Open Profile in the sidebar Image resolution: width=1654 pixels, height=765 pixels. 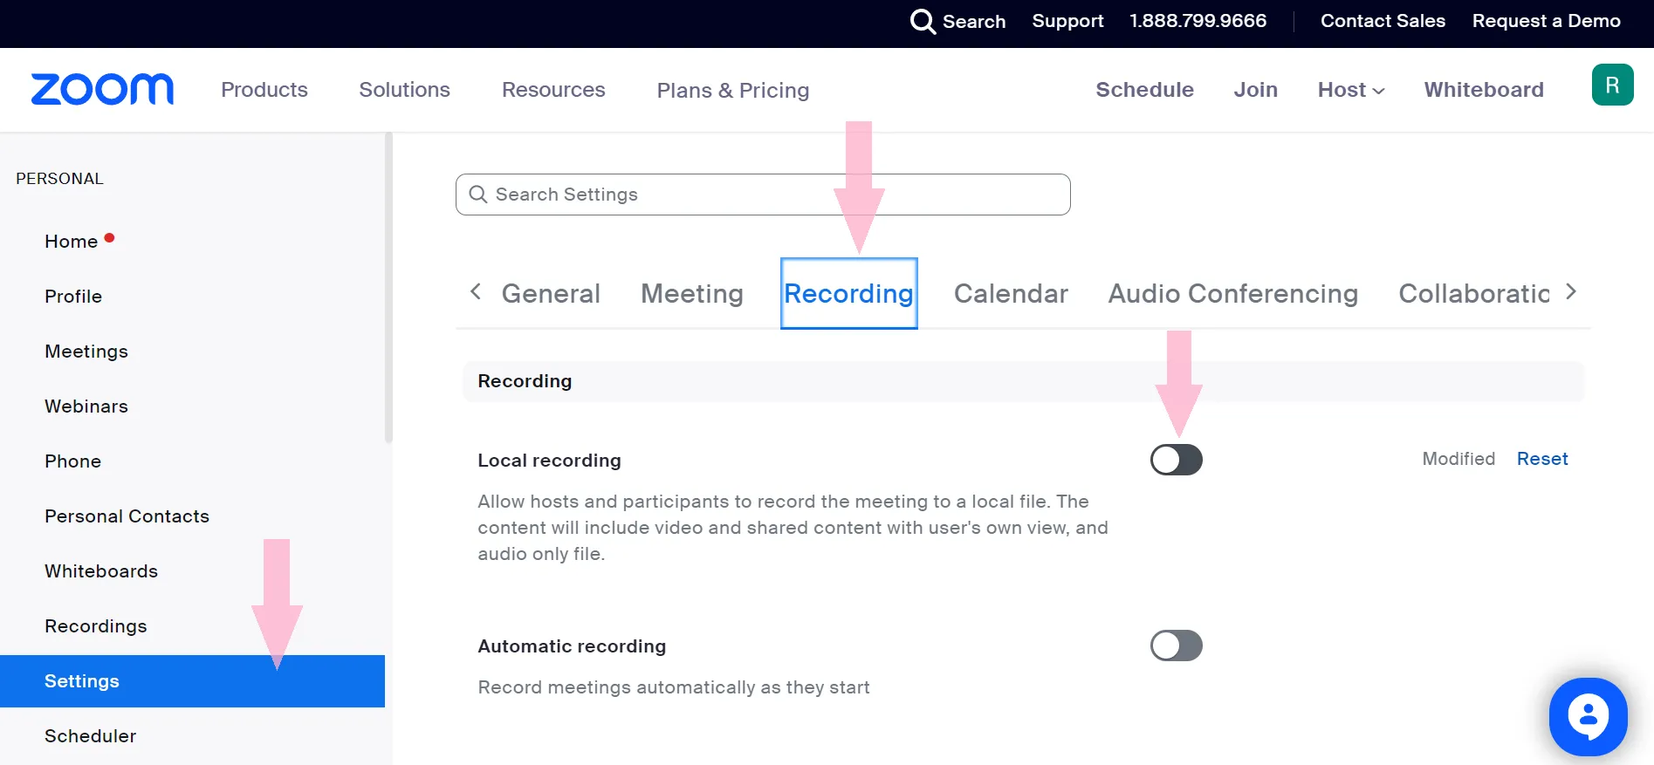click(73, 297)
